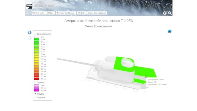The image size is (197, 111).
Task: Open the World of Tanks dropdown
Action: (x=39, y=13)
